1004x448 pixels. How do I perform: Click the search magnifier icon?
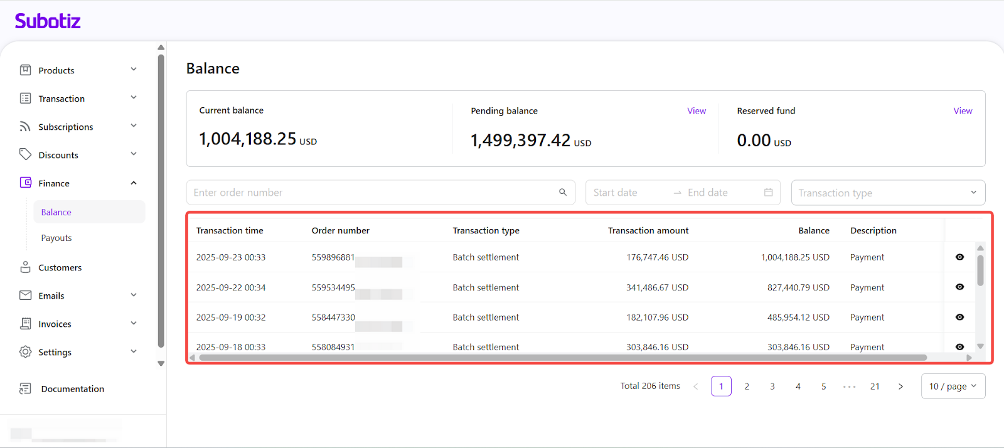563,193
